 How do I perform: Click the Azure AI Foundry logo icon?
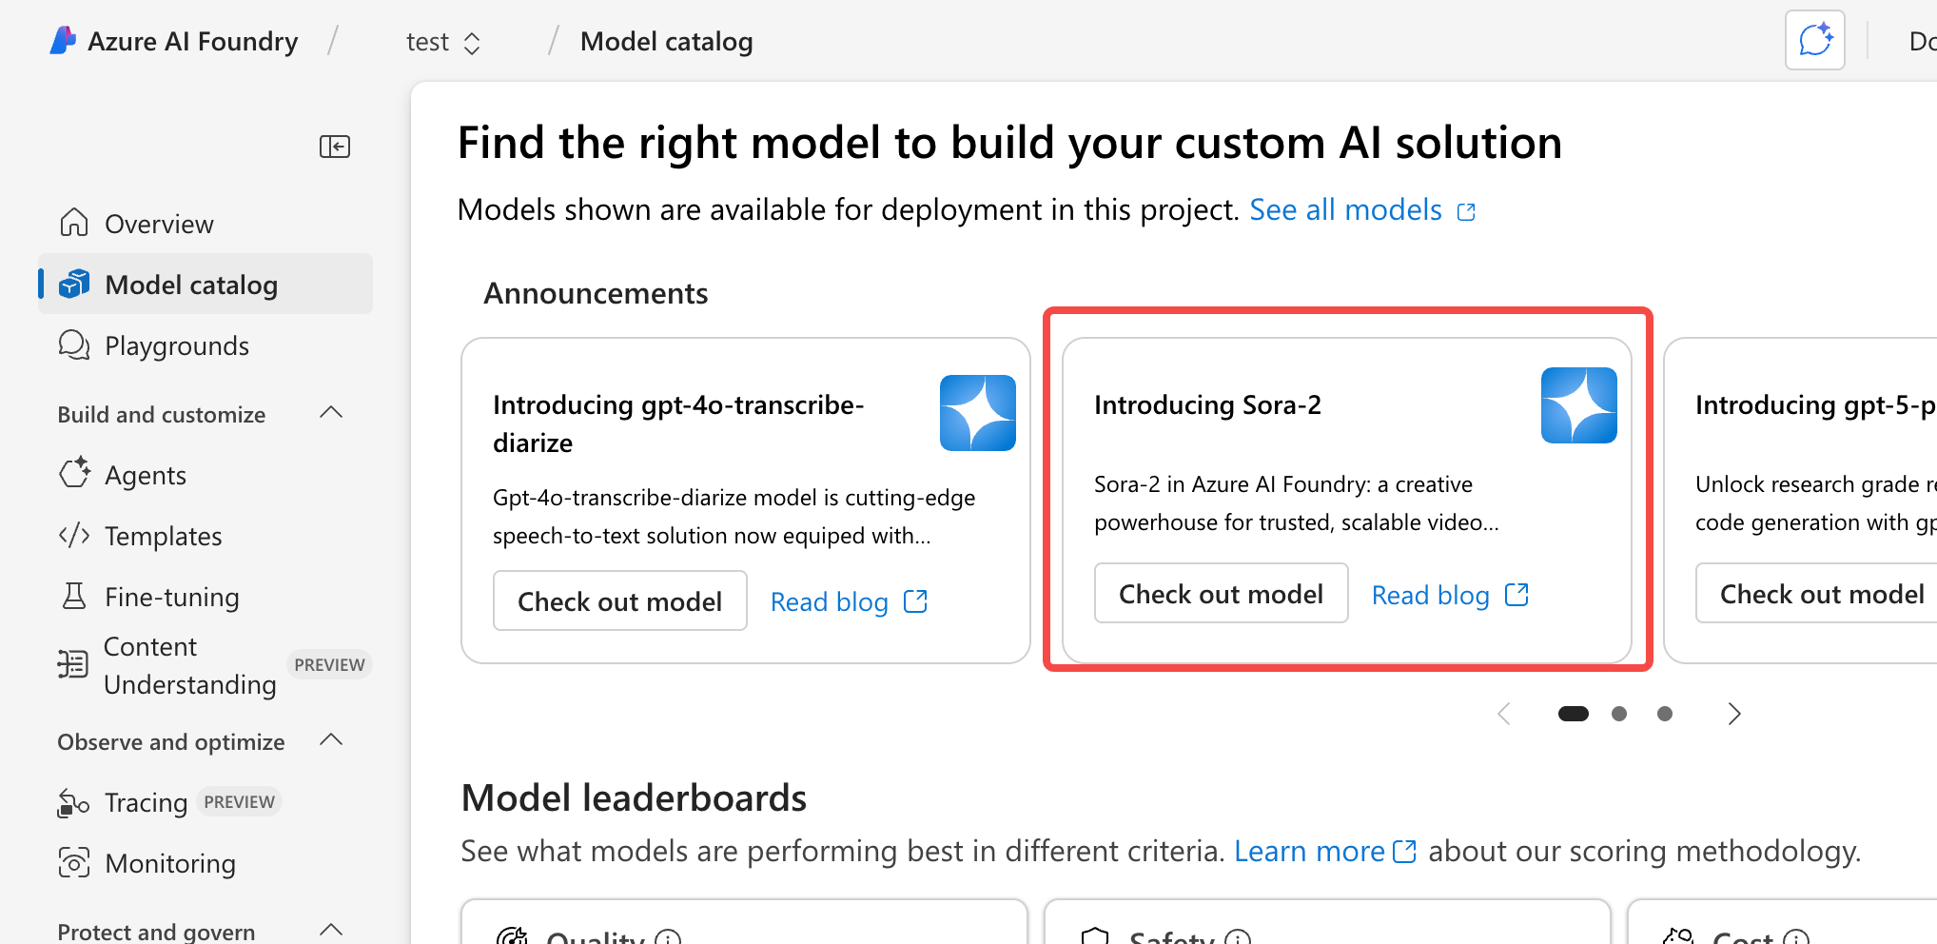[x=63, y=41]
